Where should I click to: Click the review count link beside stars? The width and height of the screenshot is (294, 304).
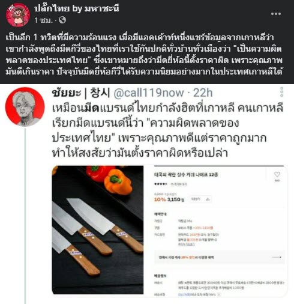click(x=179, y=184)
